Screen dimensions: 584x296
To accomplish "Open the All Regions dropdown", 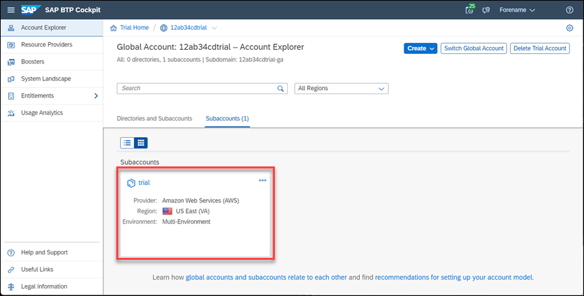I will pos(341,89).
